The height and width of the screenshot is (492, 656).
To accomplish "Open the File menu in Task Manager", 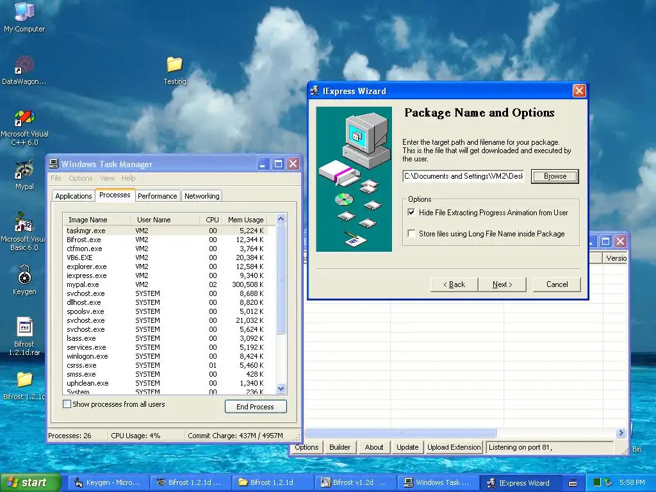I will point(56,178).
